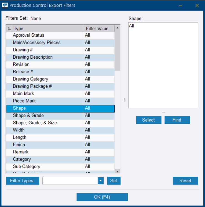Click the vertical dots splitter handle
The width and height of the screenshot is (205, 207).
click(x=124, y=100)
